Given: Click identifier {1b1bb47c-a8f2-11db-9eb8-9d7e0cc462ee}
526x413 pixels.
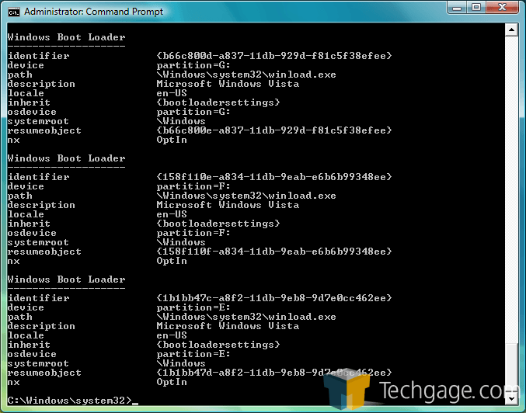Looking at the screenshot, I should [274, 298].
